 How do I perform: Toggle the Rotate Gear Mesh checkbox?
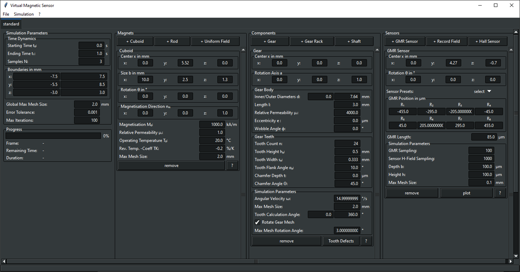tap(257, 222)
